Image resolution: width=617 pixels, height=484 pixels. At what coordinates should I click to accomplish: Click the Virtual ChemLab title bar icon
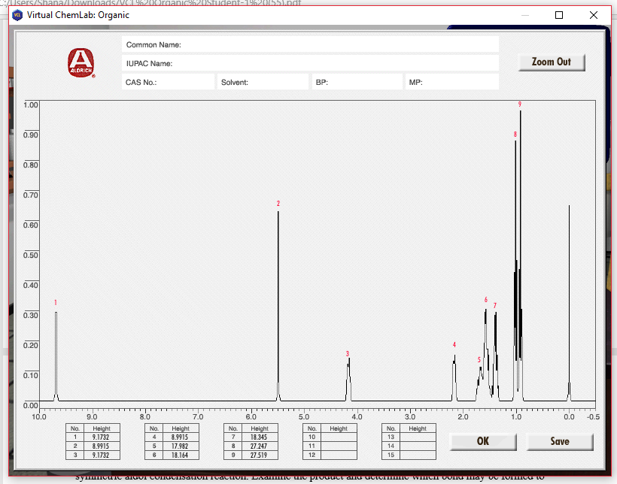pos(17,14)
